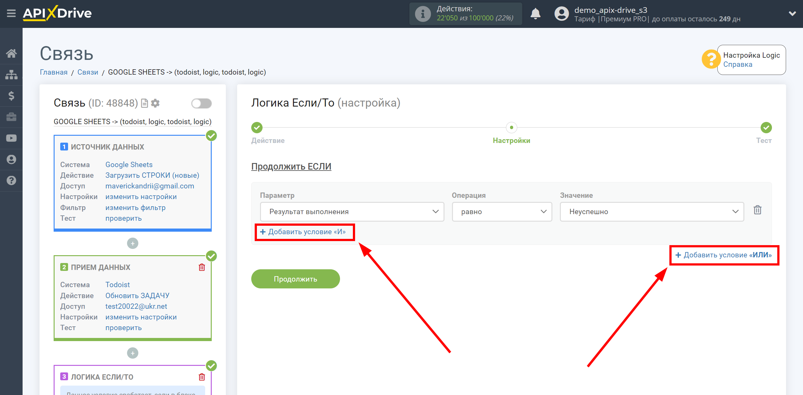This screenshot has height=395, width=803.
Task: Click the Продолжить button
Action: 295,279
